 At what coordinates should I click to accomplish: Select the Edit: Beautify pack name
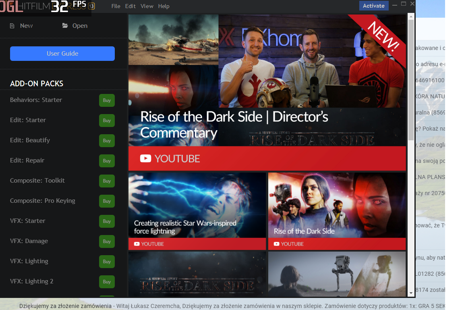pos(30,140)
